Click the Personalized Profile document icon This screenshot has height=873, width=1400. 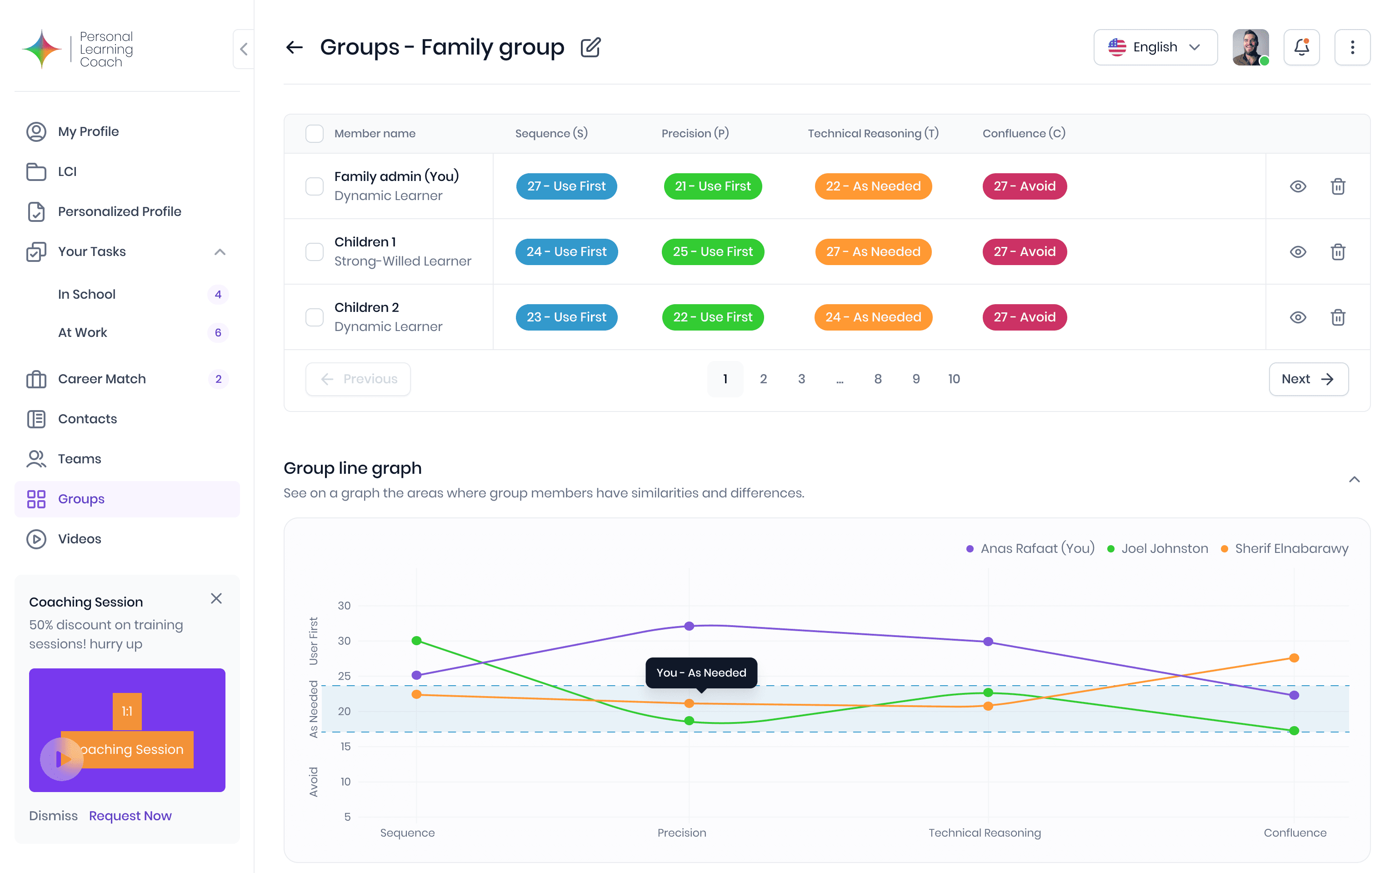[36, 211]
